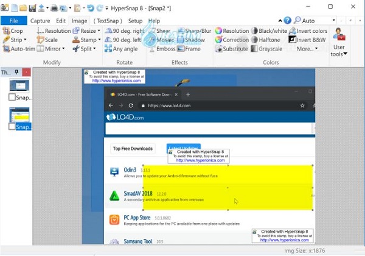Open the File menu
Screen dimensions: 365x256
(x=14, y=21)
